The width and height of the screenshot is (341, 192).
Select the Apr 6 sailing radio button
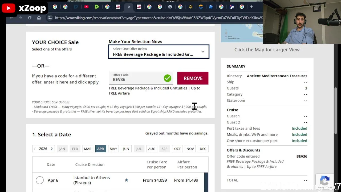[40, 180]
